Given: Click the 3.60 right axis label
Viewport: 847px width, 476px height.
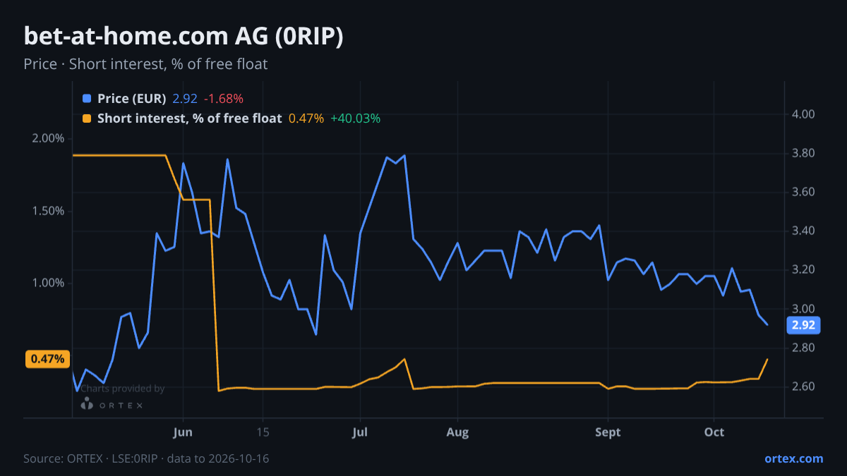Looking at the screenshot, I should [805, 192].
